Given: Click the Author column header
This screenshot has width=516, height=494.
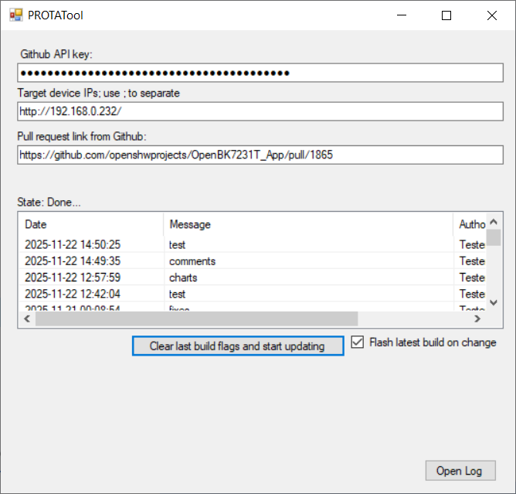Looking at the screenshot, I should 471,224.
